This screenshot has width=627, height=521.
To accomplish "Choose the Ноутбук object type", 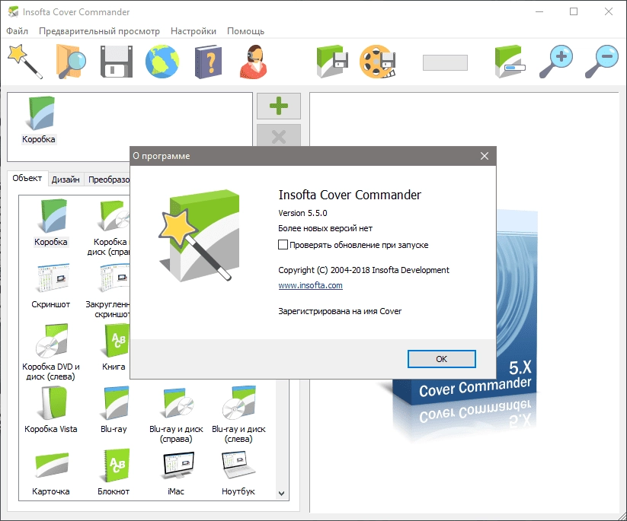I will [x=238, y=474].
